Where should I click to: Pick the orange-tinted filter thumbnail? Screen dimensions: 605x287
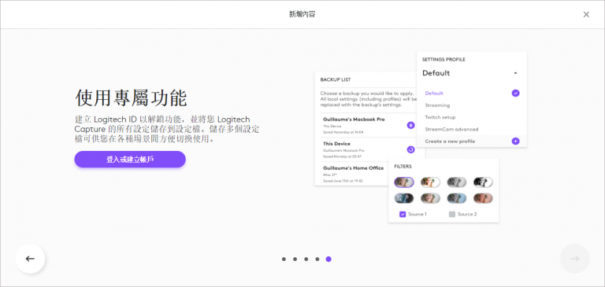coord(483,198)
